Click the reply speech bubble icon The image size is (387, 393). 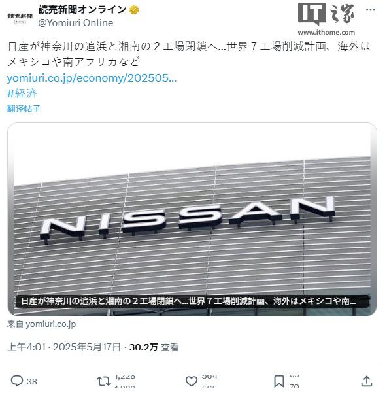[x=17, y=381]
